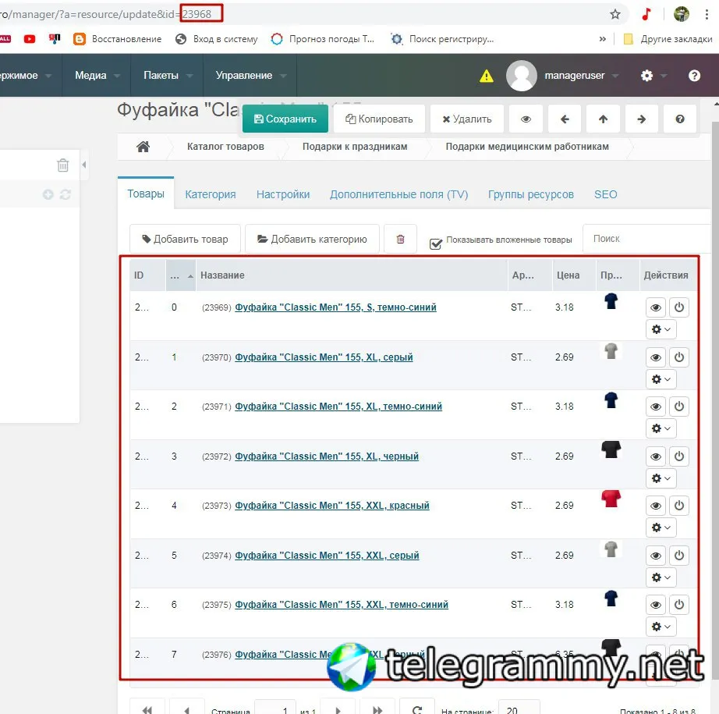
Task: View product 23975 with eye button
Action: (x=656, y=605)
